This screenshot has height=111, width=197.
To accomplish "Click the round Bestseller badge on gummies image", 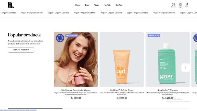I will coord(60,38).
